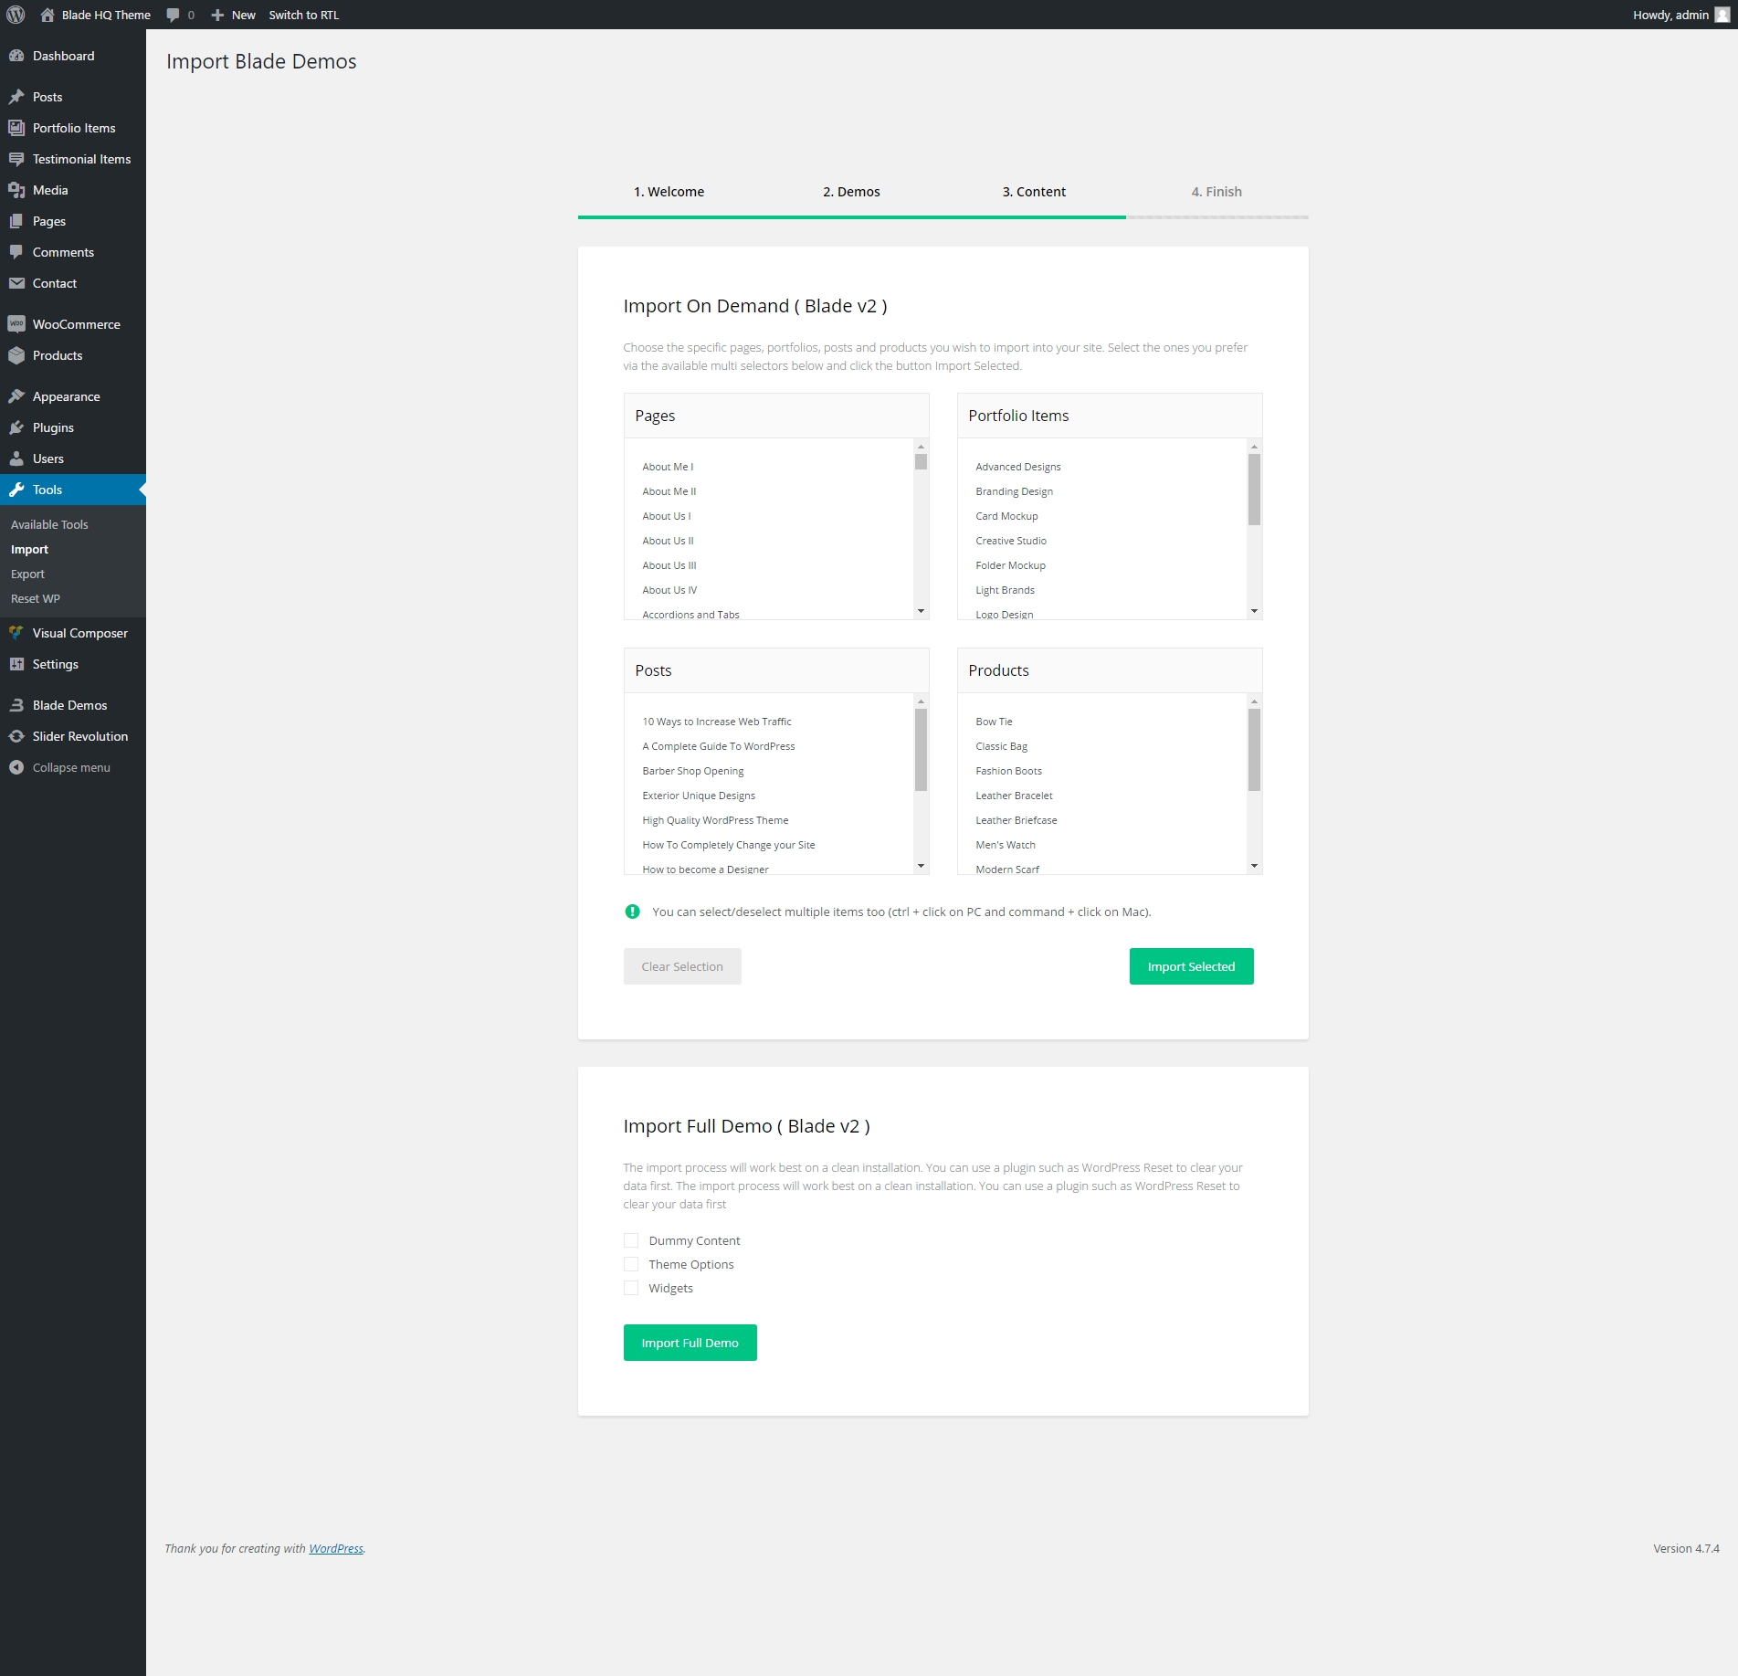The width and height of the screenshot is (1738, 1676).
Task: Click the WooCommerce sidebar icon
Action: click(x=16, y=324)
